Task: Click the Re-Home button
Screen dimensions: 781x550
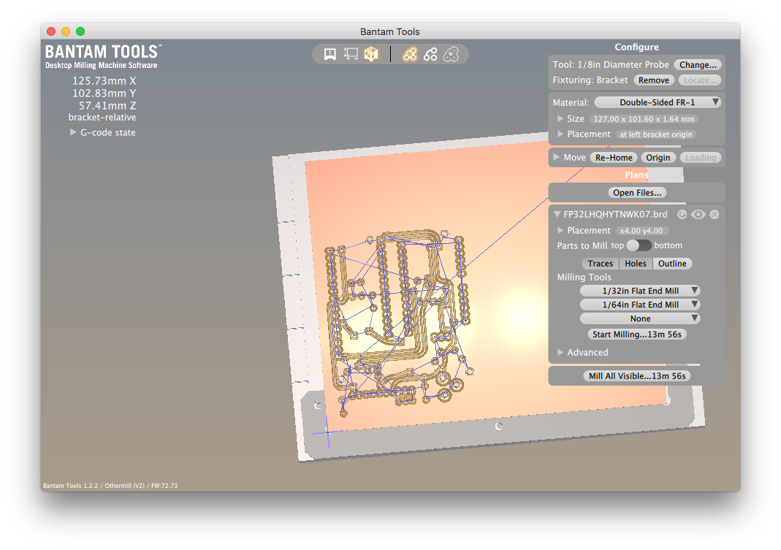Action: coord(614,158)
